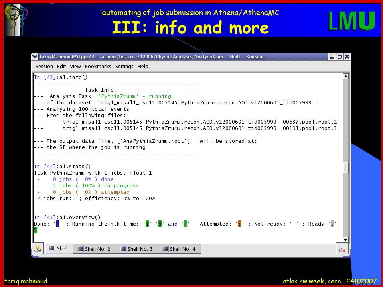Open the Settings menu
This screenshot has width=383, height=287.
pyautogui.click(x=124, y=67)
